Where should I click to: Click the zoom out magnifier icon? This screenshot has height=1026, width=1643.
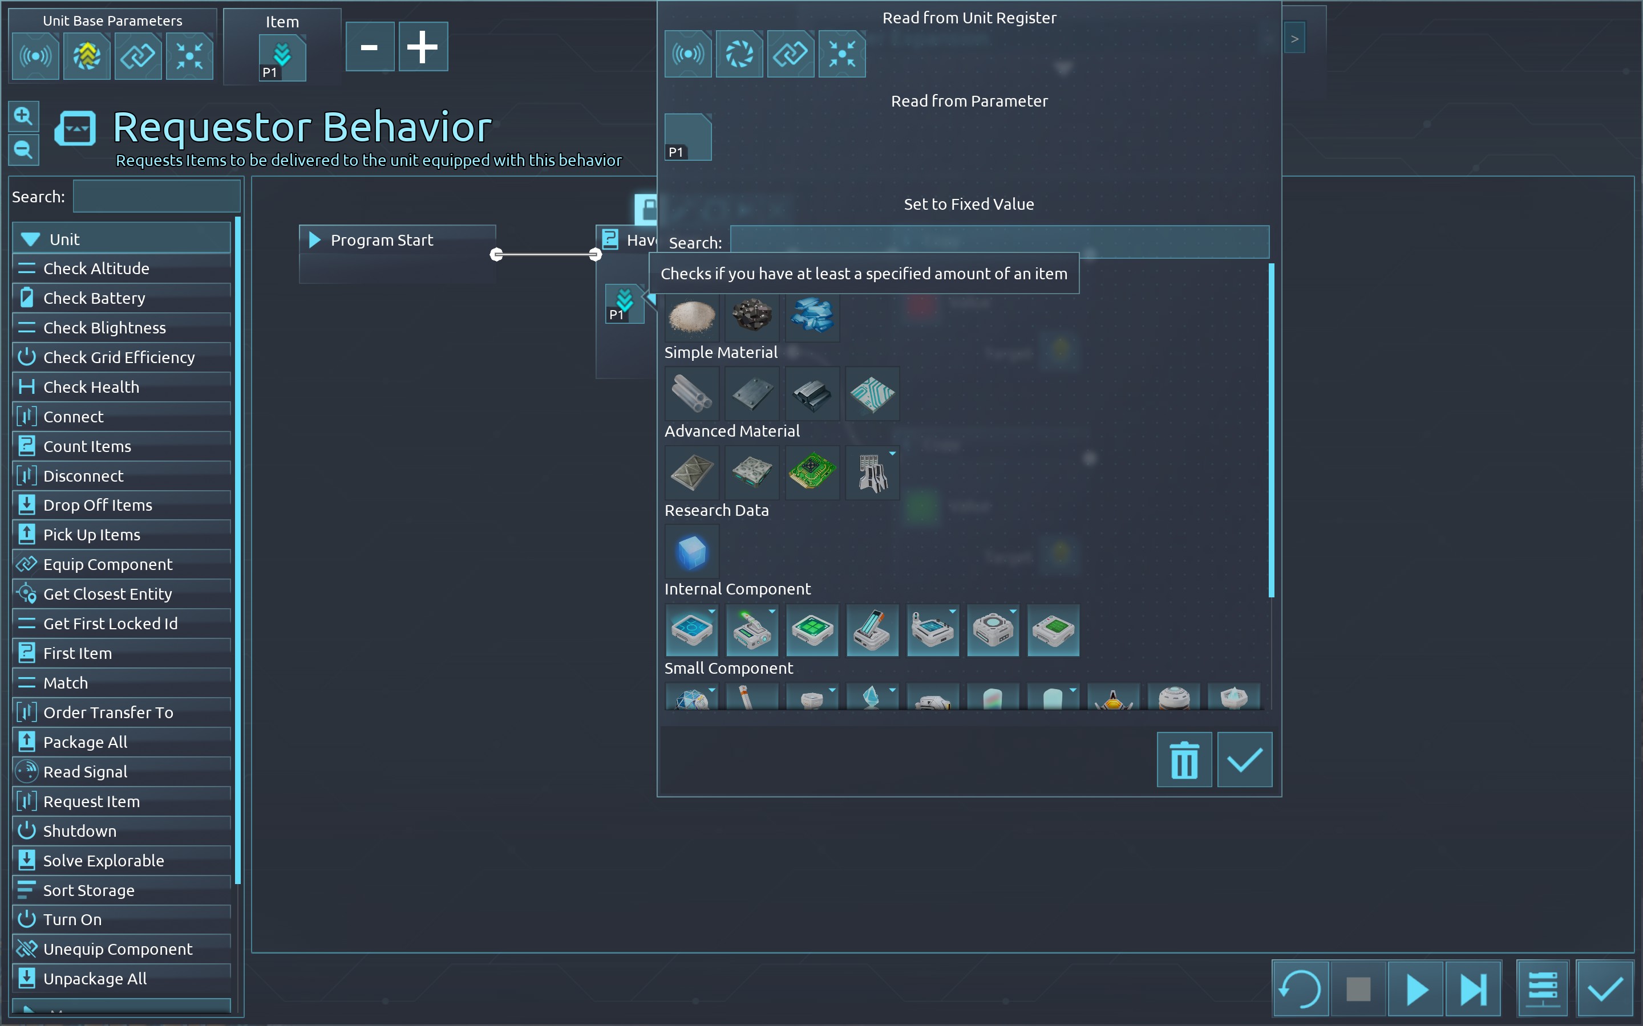(23, 150)
